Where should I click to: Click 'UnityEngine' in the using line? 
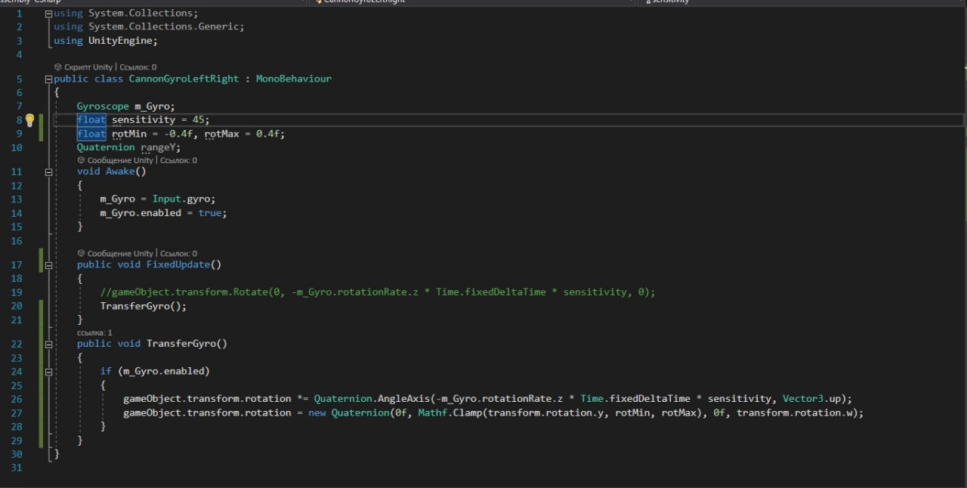120,41
